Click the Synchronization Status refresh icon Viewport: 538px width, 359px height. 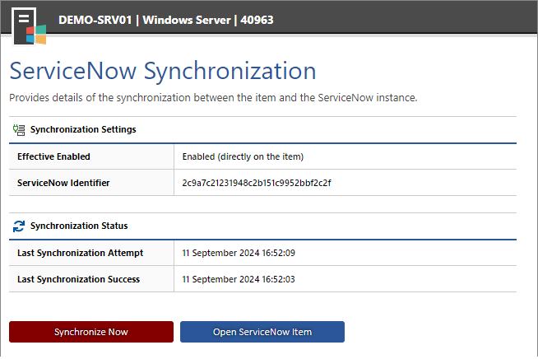(19, 226)
